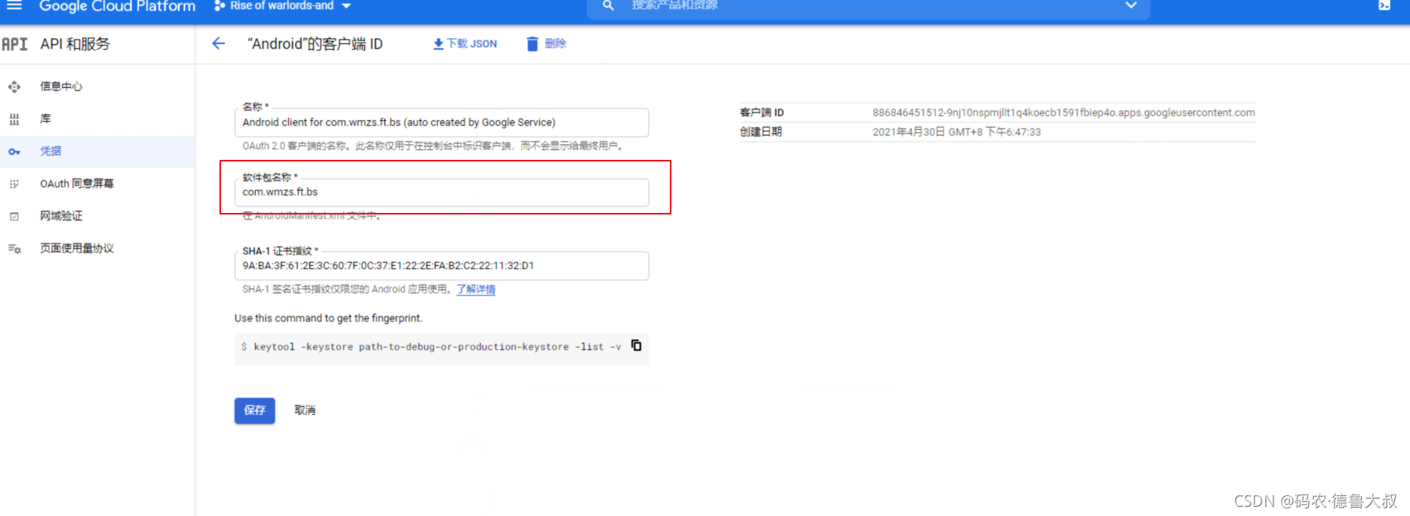The image size is (1410, 516).
Task: Click the search magnifier icon
Action: click(x=609, y=6)
